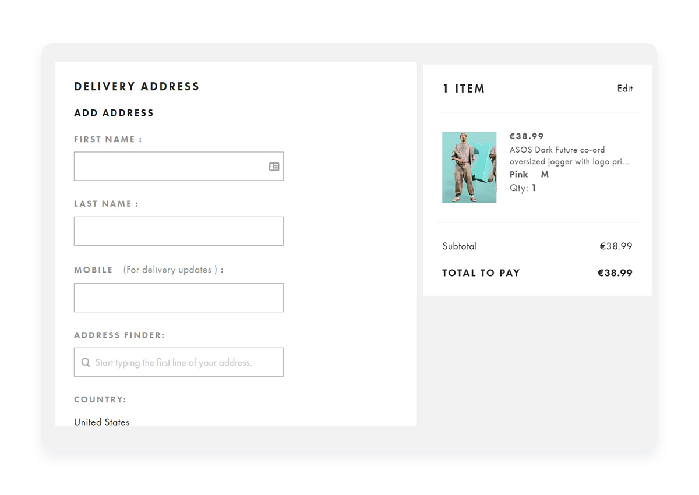Click the contact card autofill icon
699x495 pixels.
click(274, 167)
